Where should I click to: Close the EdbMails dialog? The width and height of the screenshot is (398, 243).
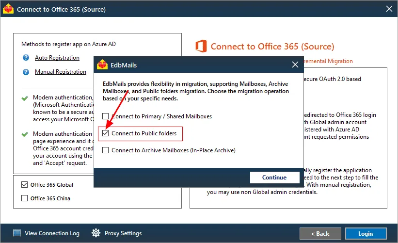pos(295,65)
